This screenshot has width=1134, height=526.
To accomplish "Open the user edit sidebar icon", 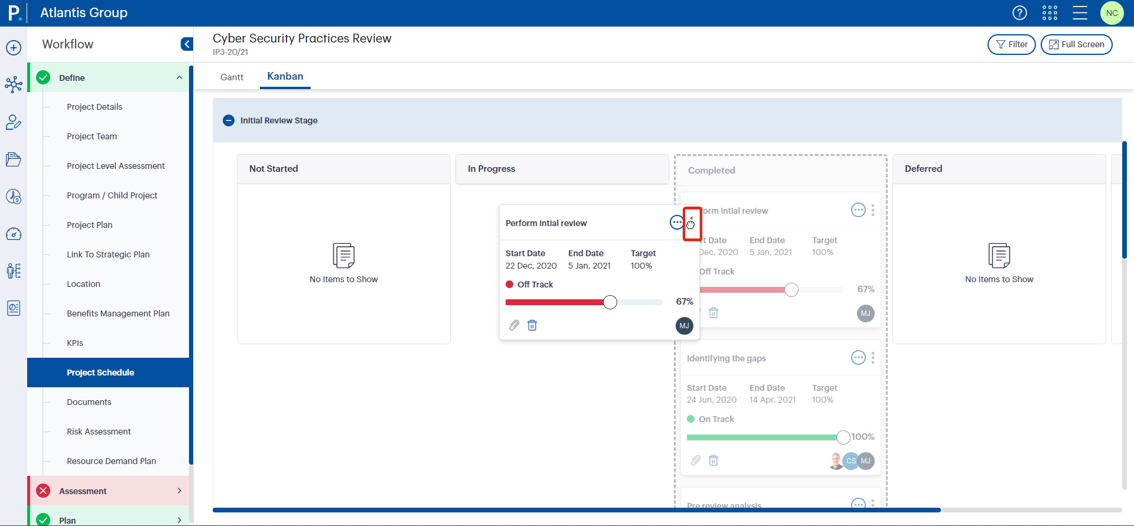I will coord(14,122).
